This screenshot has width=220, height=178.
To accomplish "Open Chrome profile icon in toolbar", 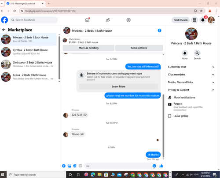I will pyautogui.click(x=210, y=11).
